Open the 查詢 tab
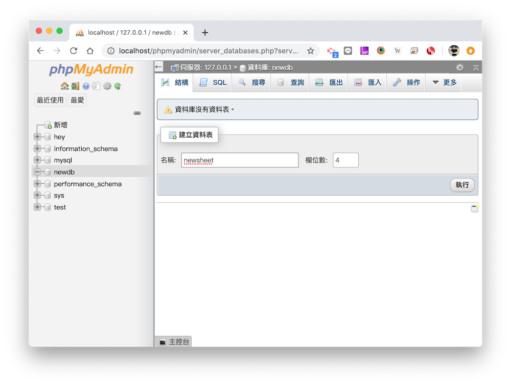The width and height of the screenshot is (511, 385). point(290,82)
